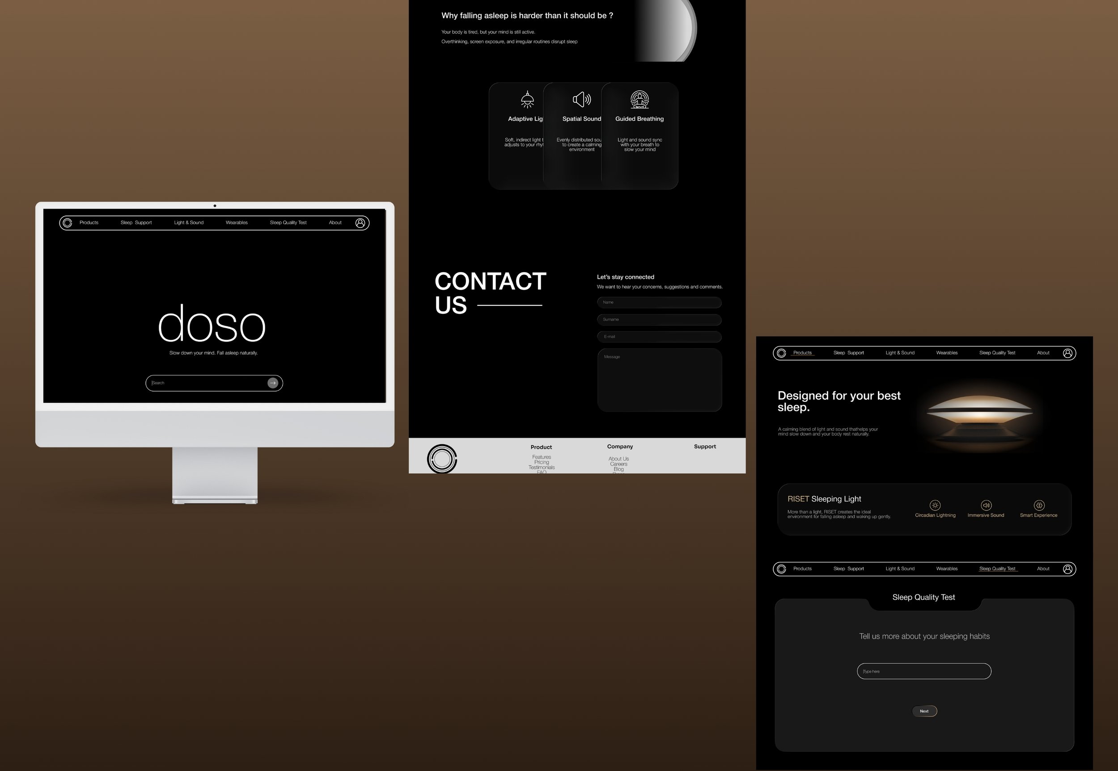The height and width of the screenshot is (771, 1118).
Task: Click the logo icon in the product page navbar
Action: coord(782,353)
